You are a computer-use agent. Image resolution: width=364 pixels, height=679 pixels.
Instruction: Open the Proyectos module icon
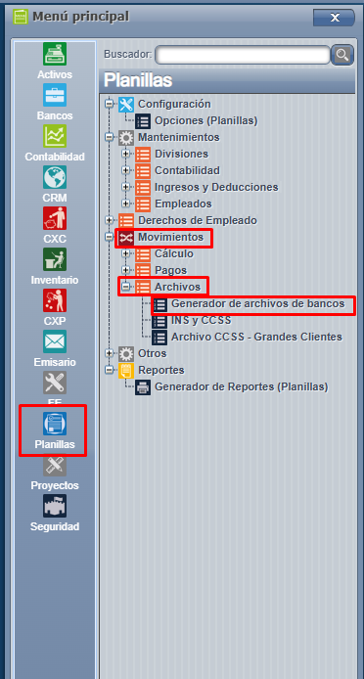tap(55, 465)
